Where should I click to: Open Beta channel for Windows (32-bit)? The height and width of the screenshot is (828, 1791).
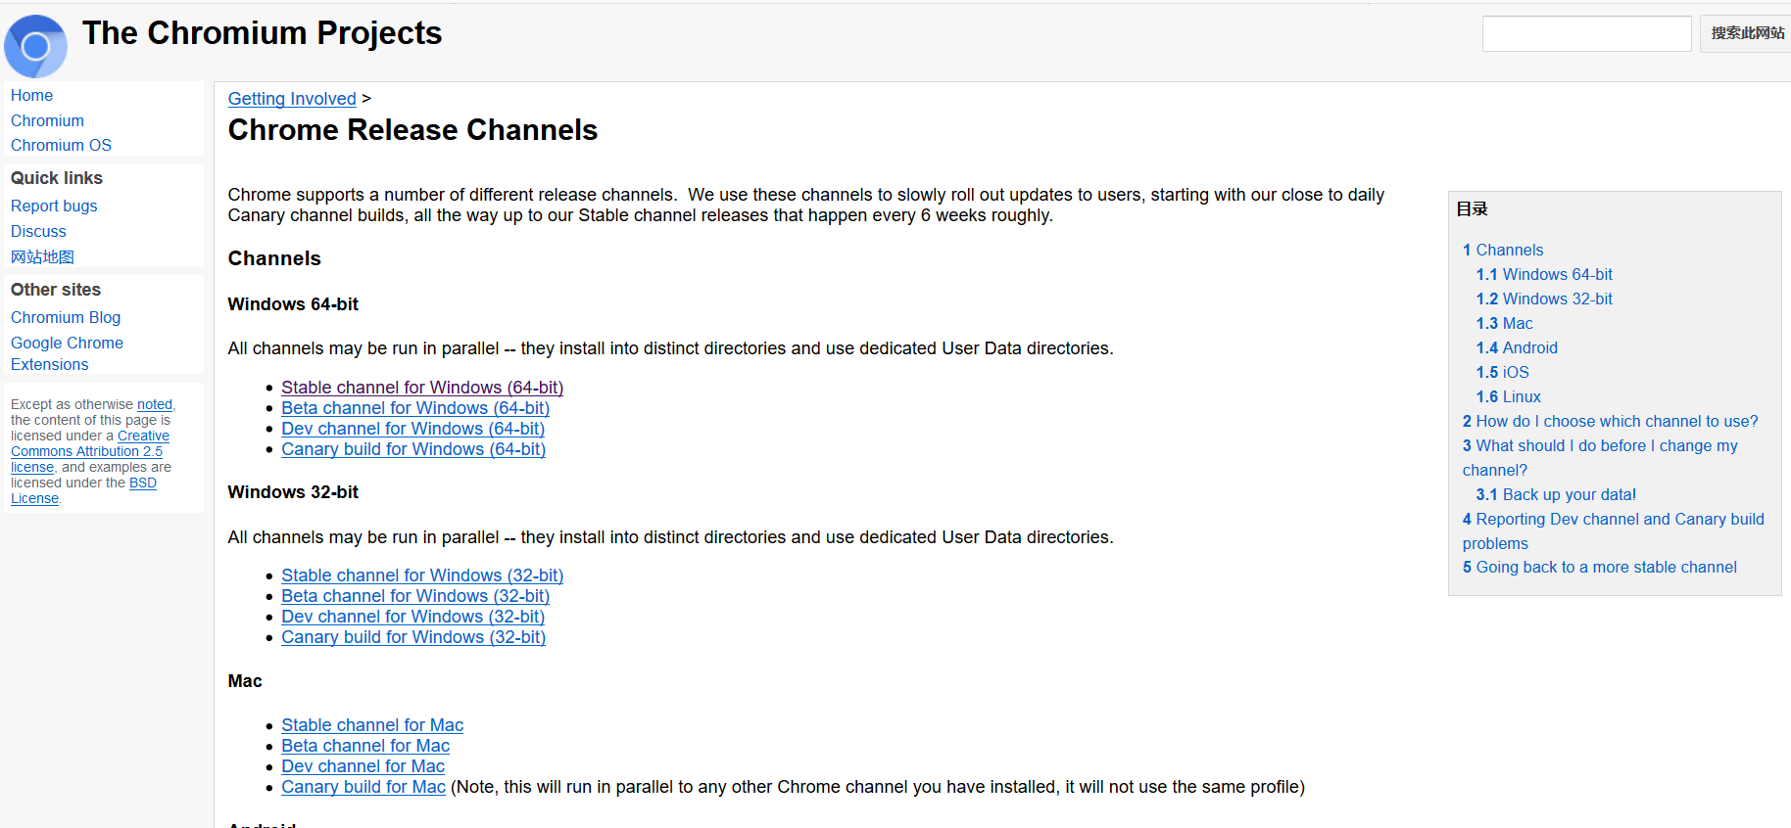pos(414,596)
